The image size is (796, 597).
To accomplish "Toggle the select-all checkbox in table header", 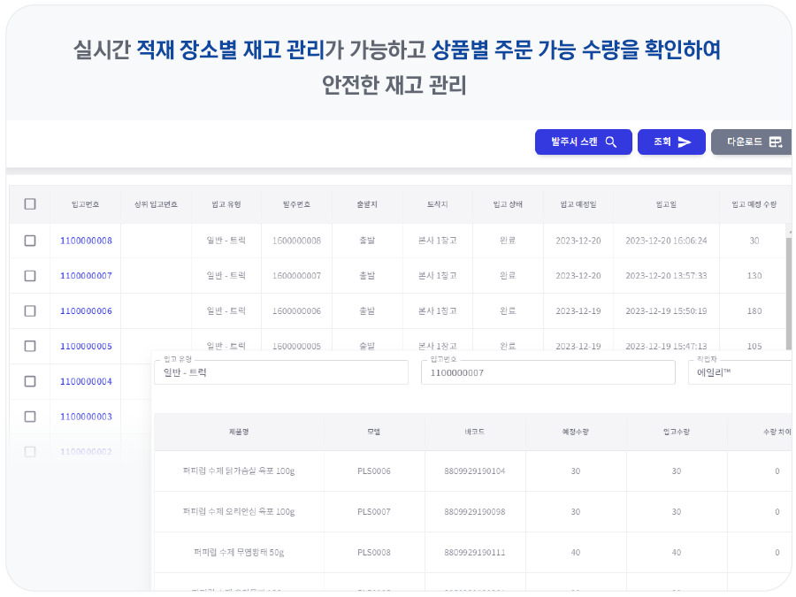I will (x=30, y=204).
